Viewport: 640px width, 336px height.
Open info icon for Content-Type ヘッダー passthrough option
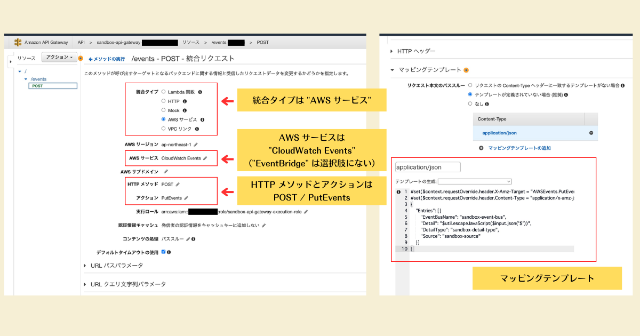(x=622, y=85)
